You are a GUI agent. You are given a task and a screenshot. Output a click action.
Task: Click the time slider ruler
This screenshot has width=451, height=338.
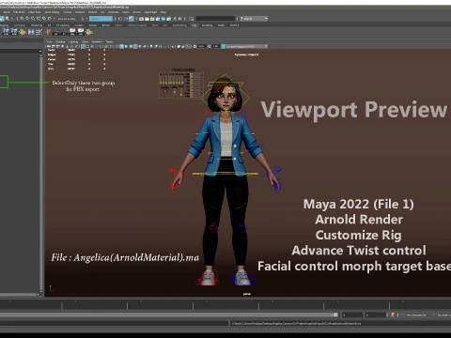tap(225, 304)
